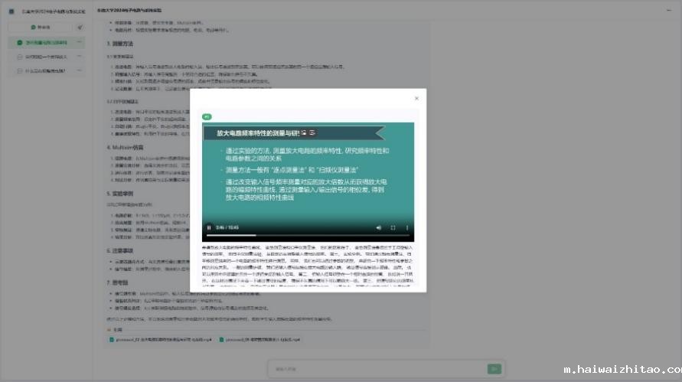
Task: Select the highlighted first conversation in sidebar
Action: pos(44,43)
